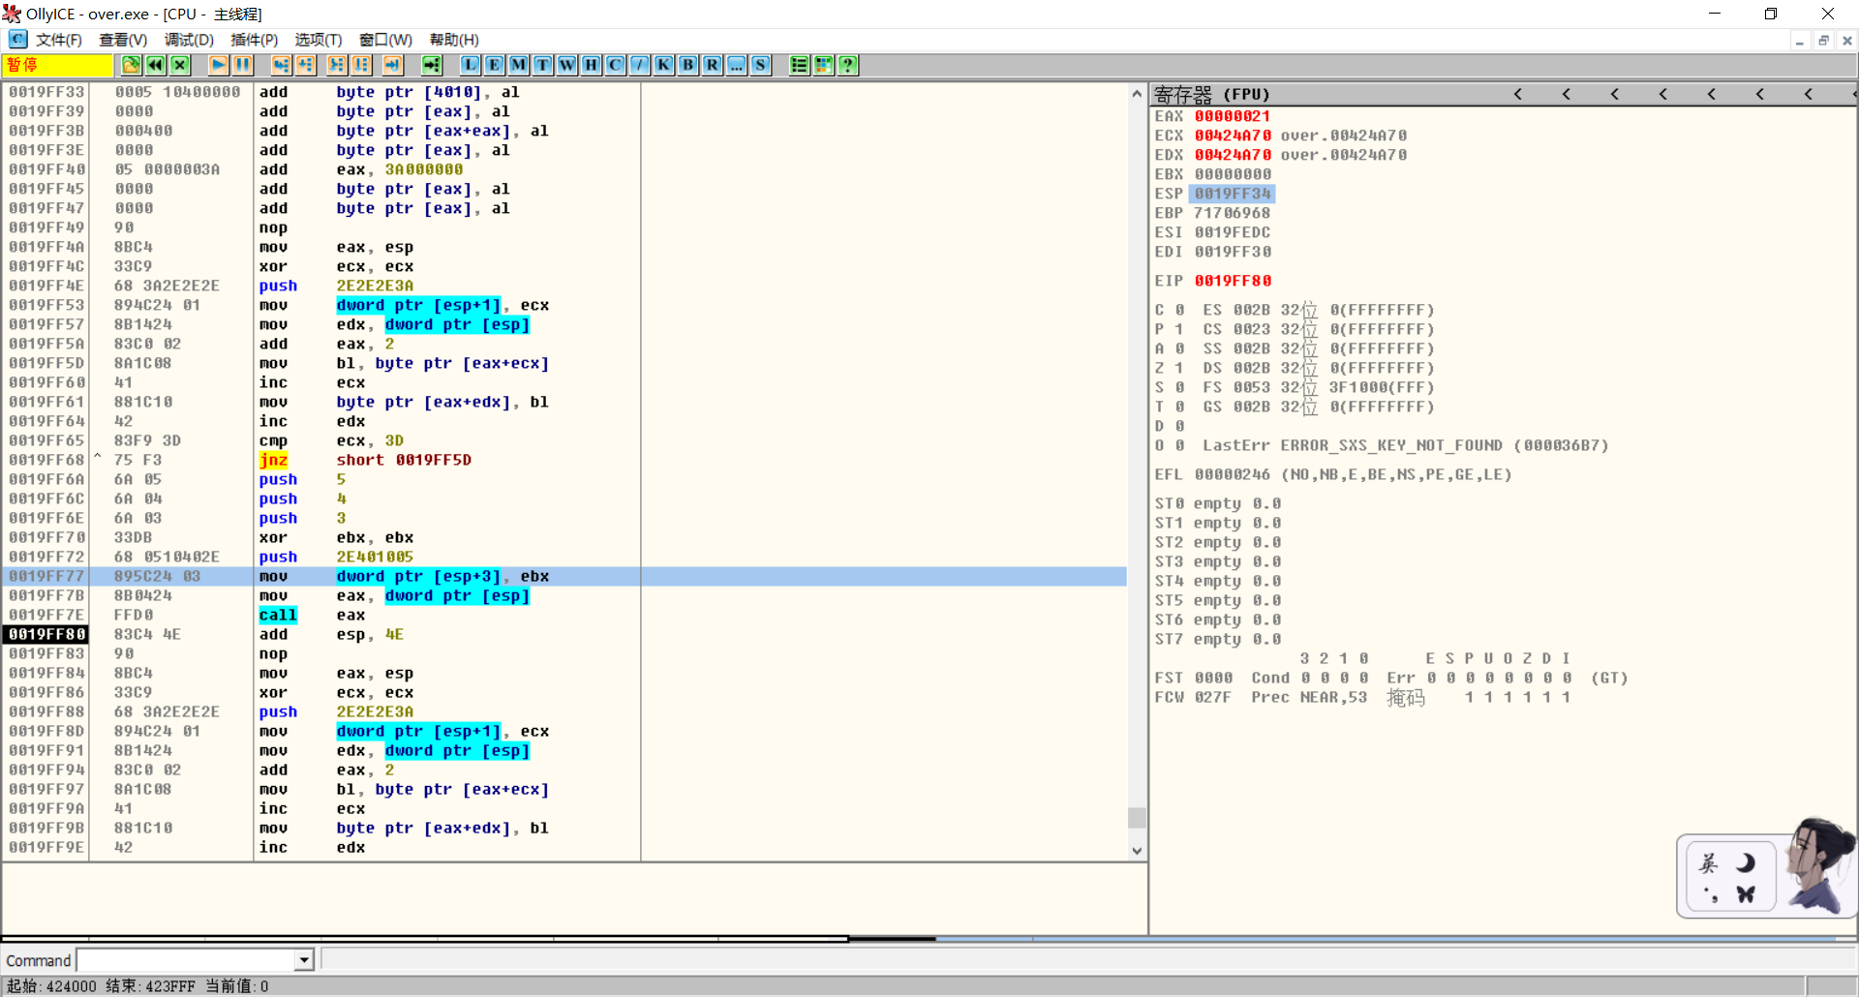The image size is (1859, 997).
Task: Click the Execute till return icon
Action: point(392,65)
